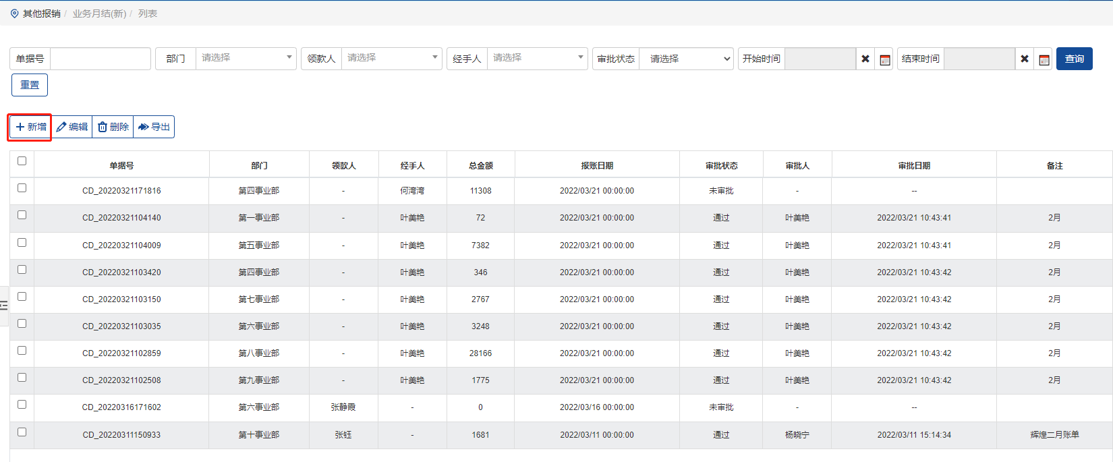1113x462 pixels.
Task: Check the select-all checkbox in table header
Action: coord(22,161)
